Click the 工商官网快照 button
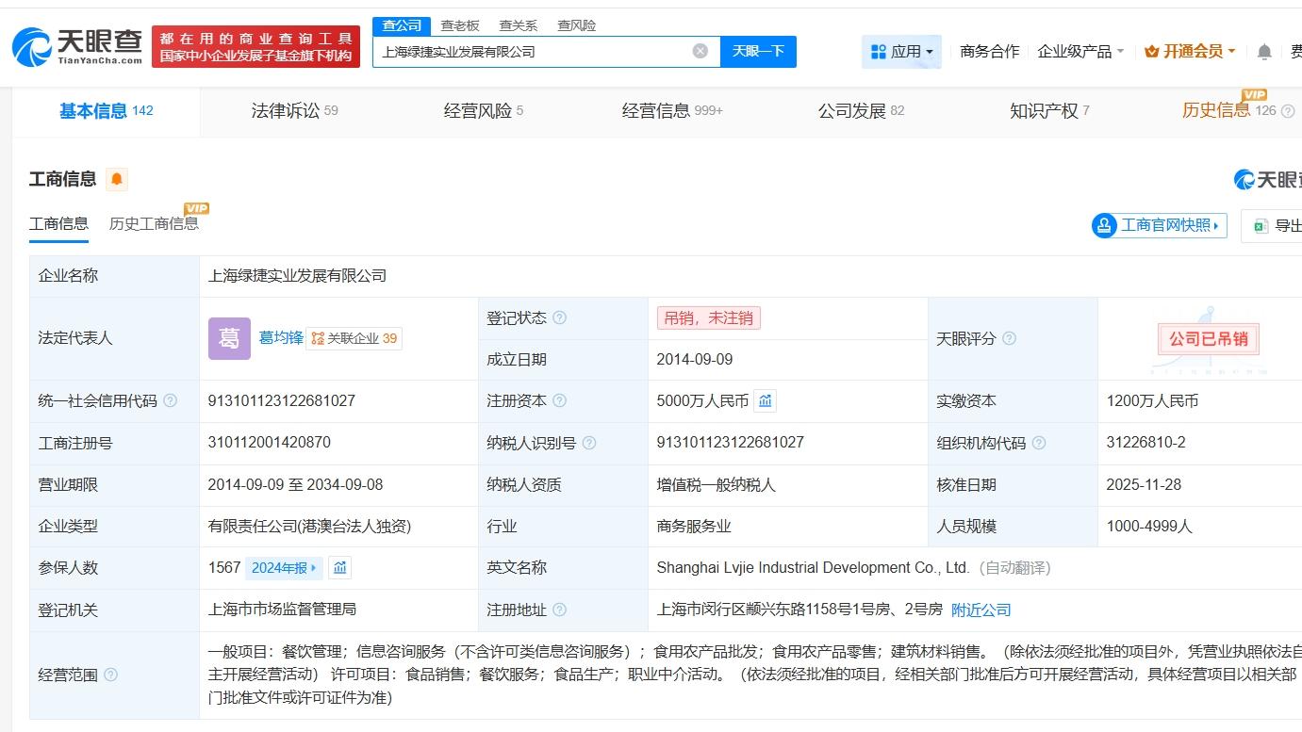Image resolution: width=1302 pixels, height=732 pixels. pos(1159,225)
